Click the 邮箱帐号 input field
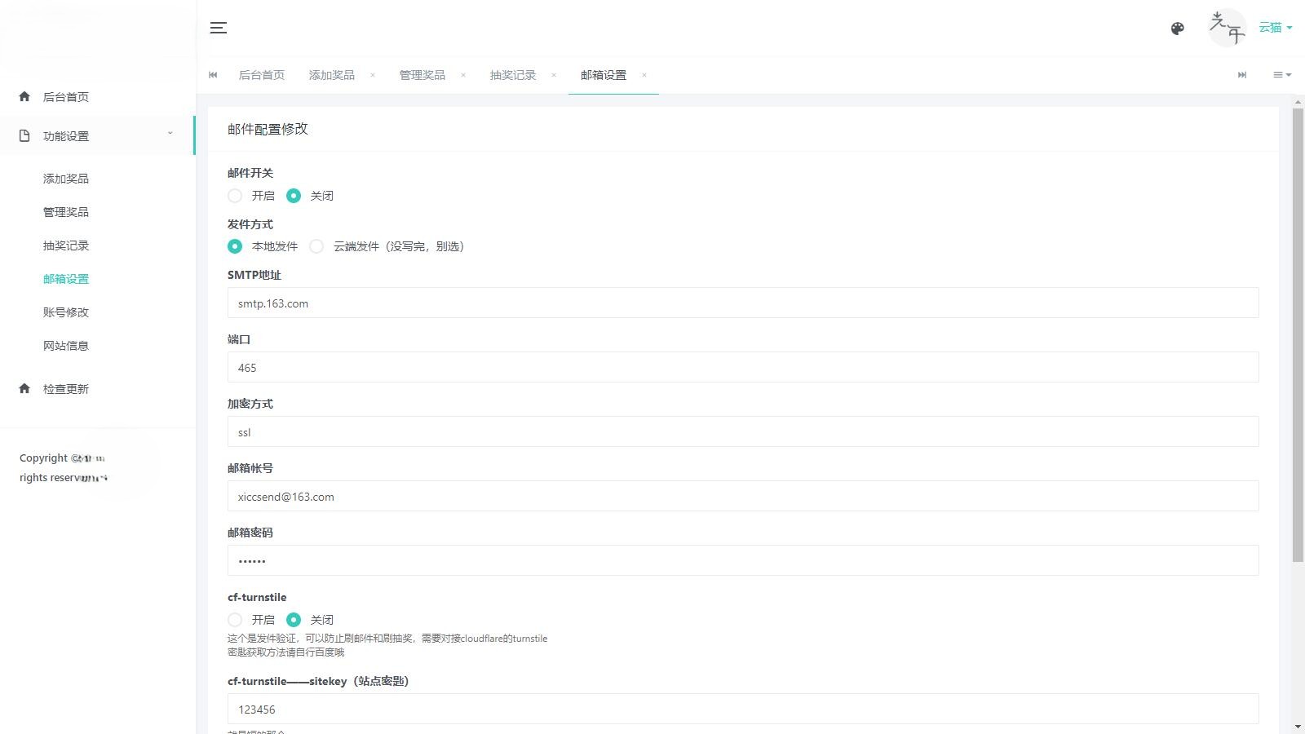Viewport: 1305px width, 734px height. [x=743, y=496]
